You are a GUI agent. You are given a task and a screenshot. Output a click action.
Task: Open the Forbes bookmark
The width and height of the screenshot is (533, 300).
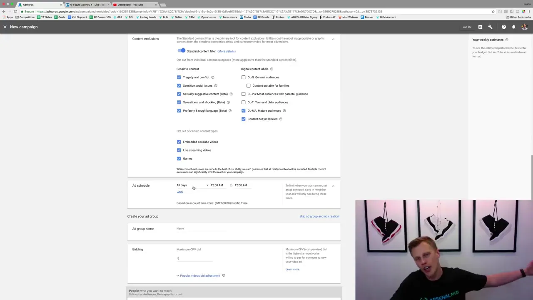tap(278, 17)
